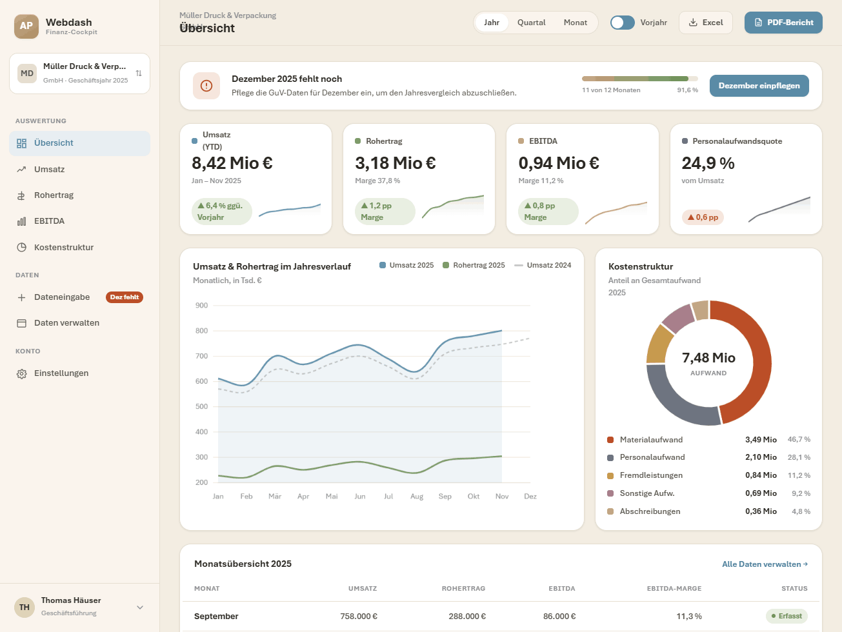Click the Umsatz trend icon in sidebar
Viewport: 842px width, 632px height.
pyautogui.click(x=21, y=170)
